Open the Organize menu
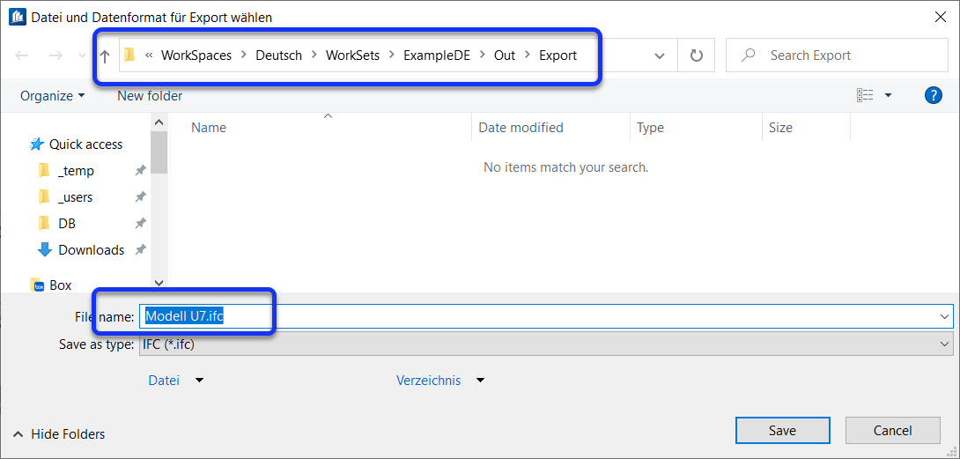960x459 pixels. (x=53, y=96)
